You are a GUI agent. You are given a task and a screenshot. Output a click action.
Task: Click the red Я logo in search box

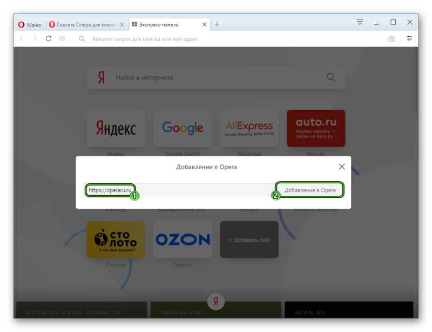pos(102,77)
